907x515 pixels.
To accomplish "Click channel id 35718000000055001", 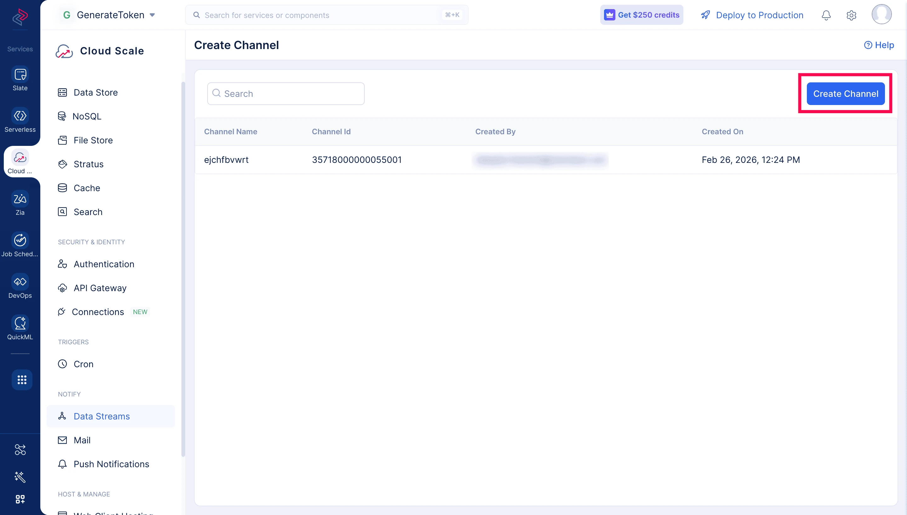I will click(x=357, y=160).
